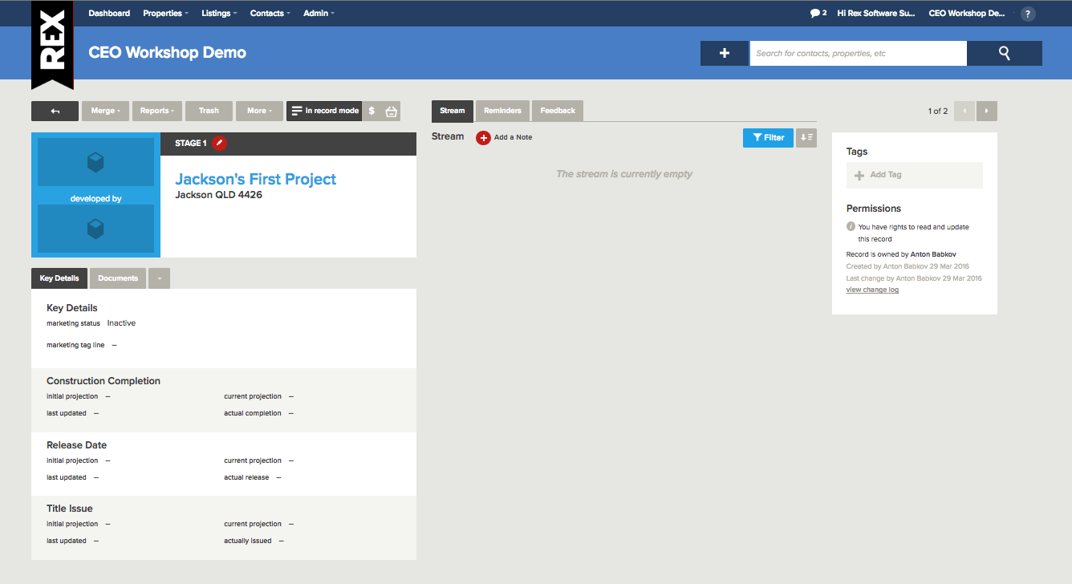
Task: Click the plus quick-add button
Action: click(x=725, y=53)
